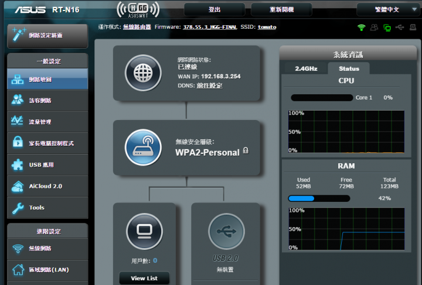Switch to the Status tab
Viewport: 422px width, 285px height.
(x=349, y=69)
